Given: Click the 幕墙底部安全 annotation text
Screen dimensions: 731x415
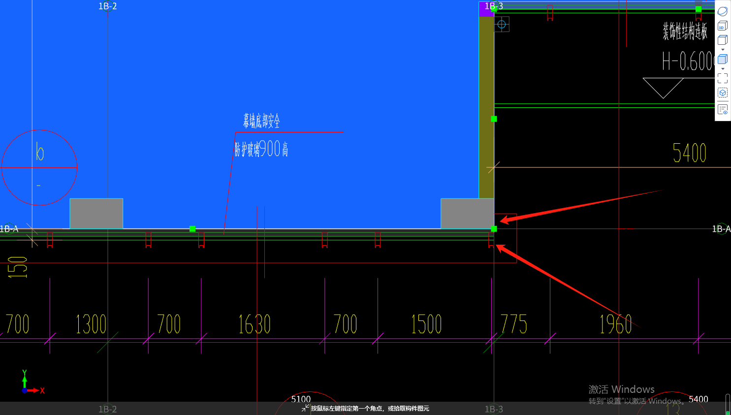Looking at the screenshot, I should [x=261, y=121].
